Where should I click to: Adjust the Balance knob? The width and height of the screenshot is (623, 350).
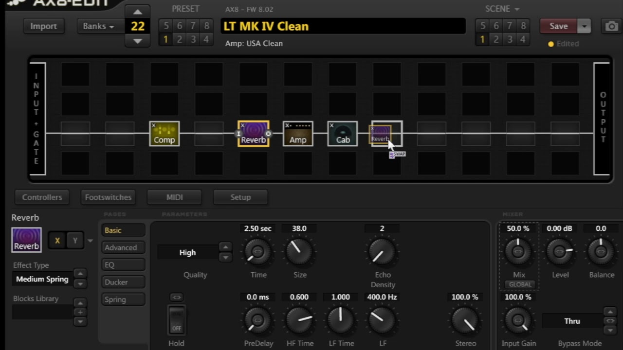[x=601, y=251]
